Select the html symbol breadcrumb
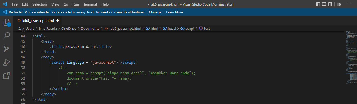 pyautogui.click(x=152, y=28)
